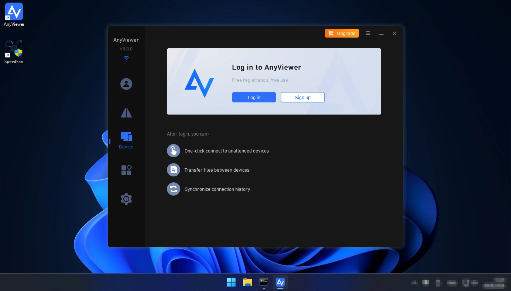Select the Device tab in sidebar
The width and height of the screenshot is (511, 291).
[126, 141]
